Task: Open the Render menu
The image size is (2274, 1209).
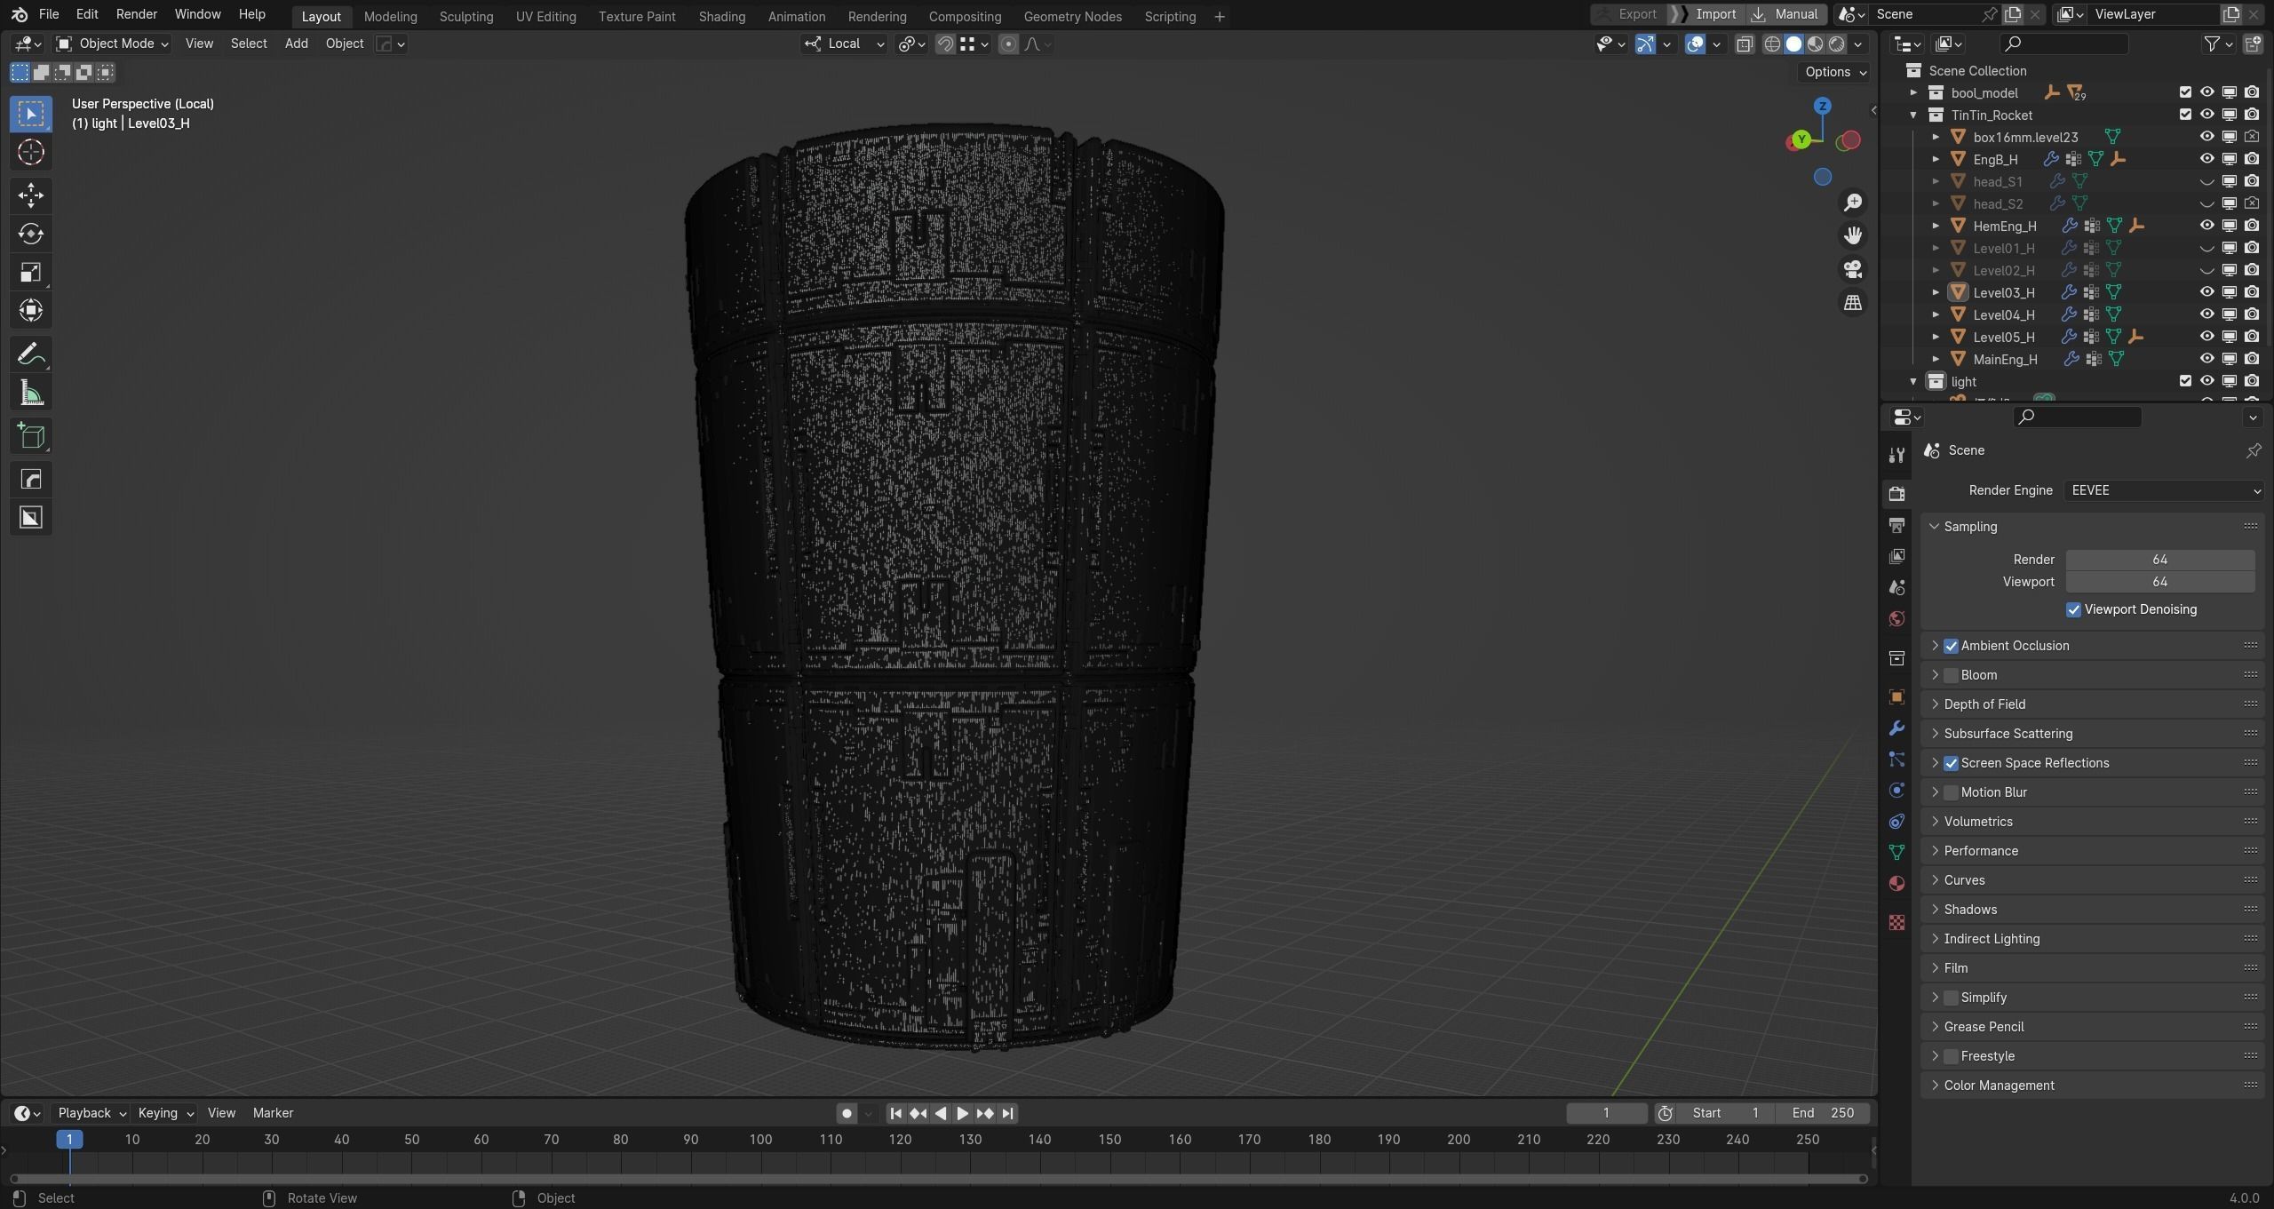Action: [136, 14]
